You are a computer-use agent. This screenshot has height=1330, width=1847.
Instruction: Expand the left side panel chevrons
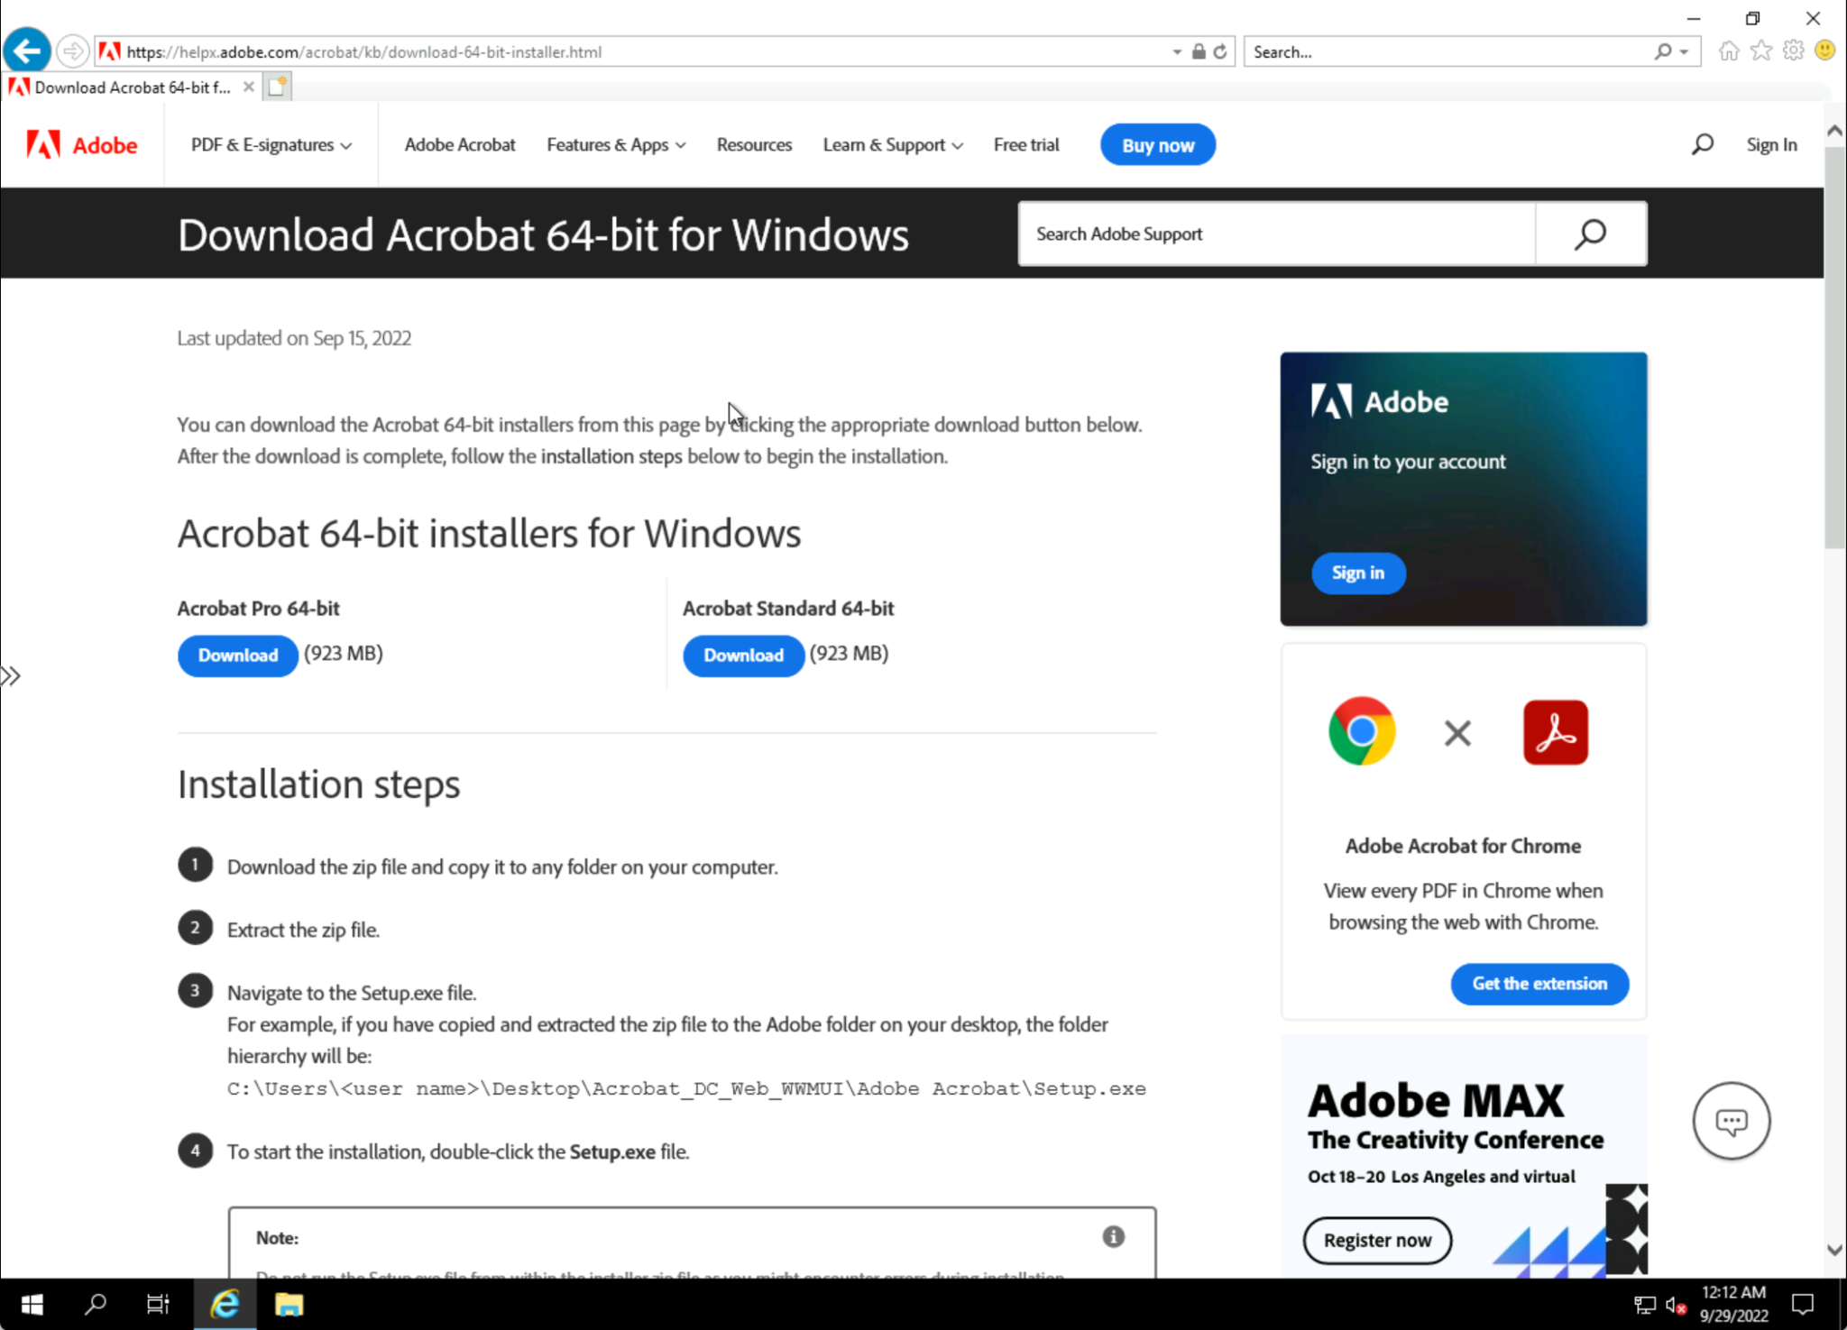pyautogui.click(x=11, y=675)
